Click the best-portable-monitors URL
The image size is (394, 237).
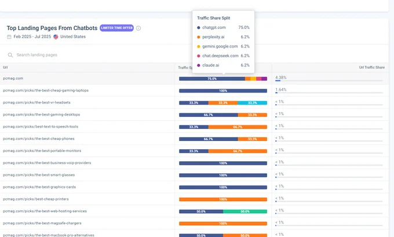(x=42, y=150)
